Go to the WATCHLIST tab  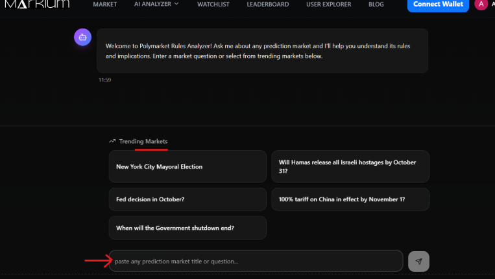[213, 5]
